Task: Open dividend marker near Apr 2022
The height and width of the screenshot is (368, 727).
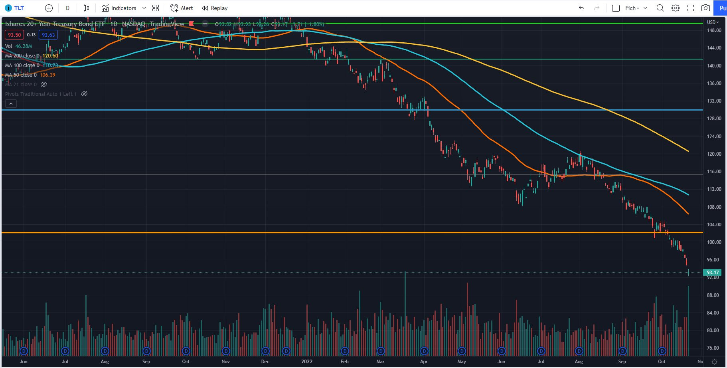Action: [424, 351]
